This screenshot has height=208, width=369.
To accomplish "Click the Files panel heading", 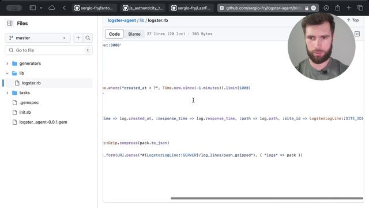I will (22, 23).
